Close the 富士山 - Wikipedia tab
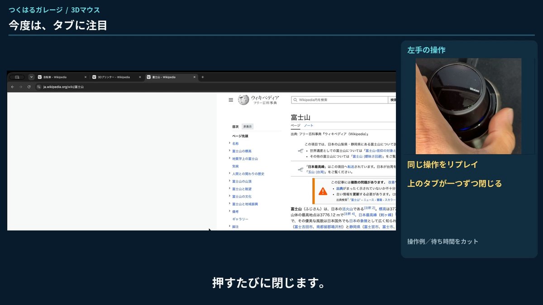This screenshot has width=543, height=305. pos(195,77)
